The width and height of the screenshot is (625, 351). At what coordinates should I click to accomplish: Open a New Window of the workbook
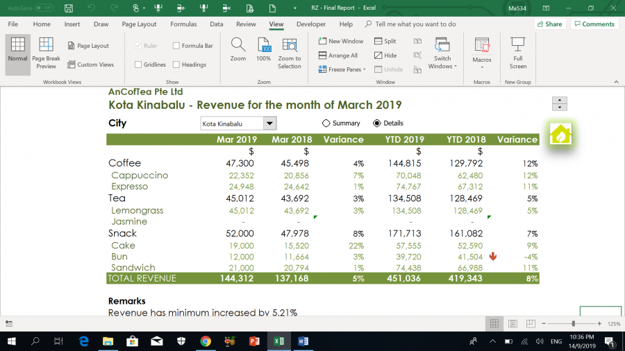(341, 41)
